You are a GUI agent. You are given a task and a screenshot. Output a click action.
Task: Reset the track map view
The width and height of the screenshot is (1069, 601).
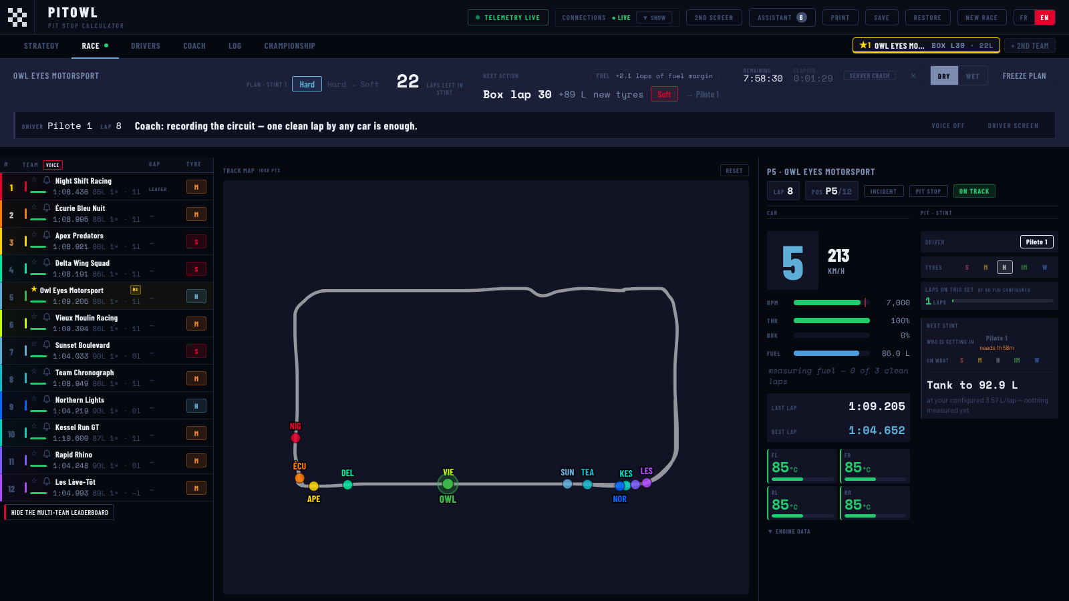click(734, 171)
